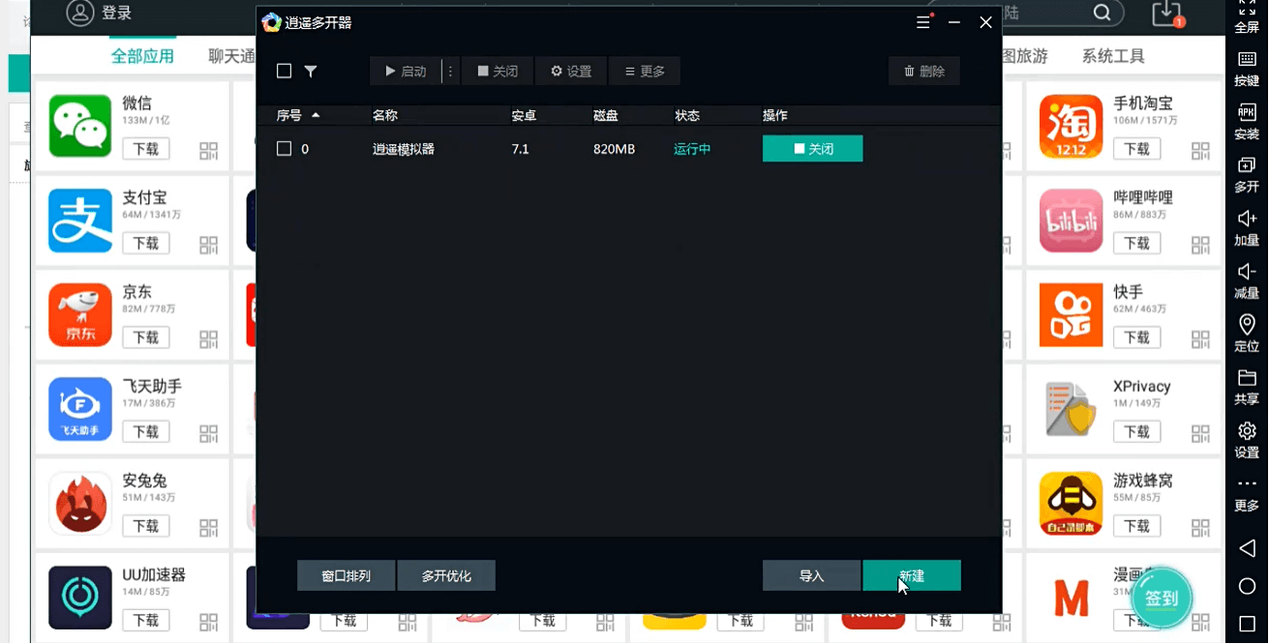This screenshot has height=644, width=1269.
Task: Click the 关闭 button for the running emulator
Action: [812, 148]
